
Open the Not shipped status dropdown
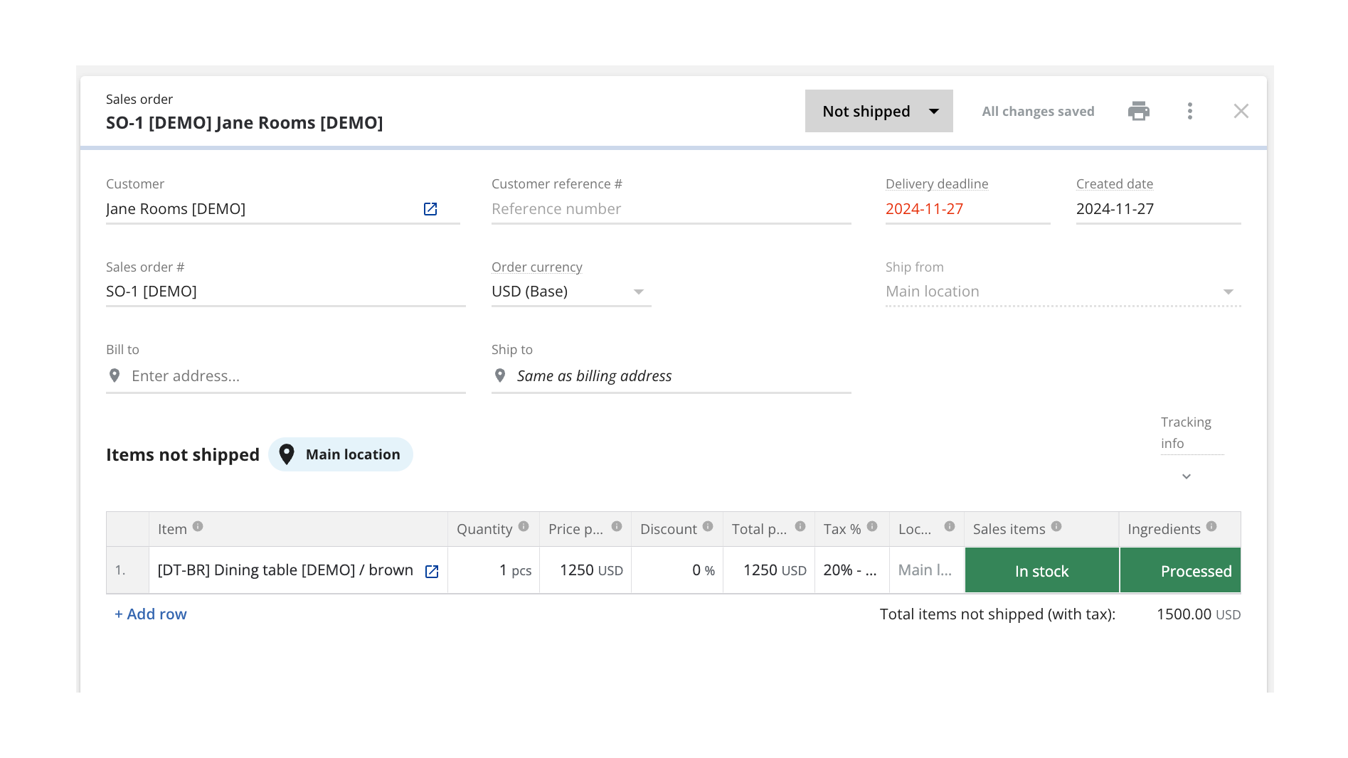pyautogui.click(x=879, y=111)
